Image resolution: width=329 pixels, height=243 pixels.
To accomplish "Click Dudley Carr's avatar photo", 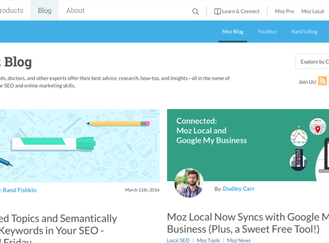I will click(x=189, y=183).
